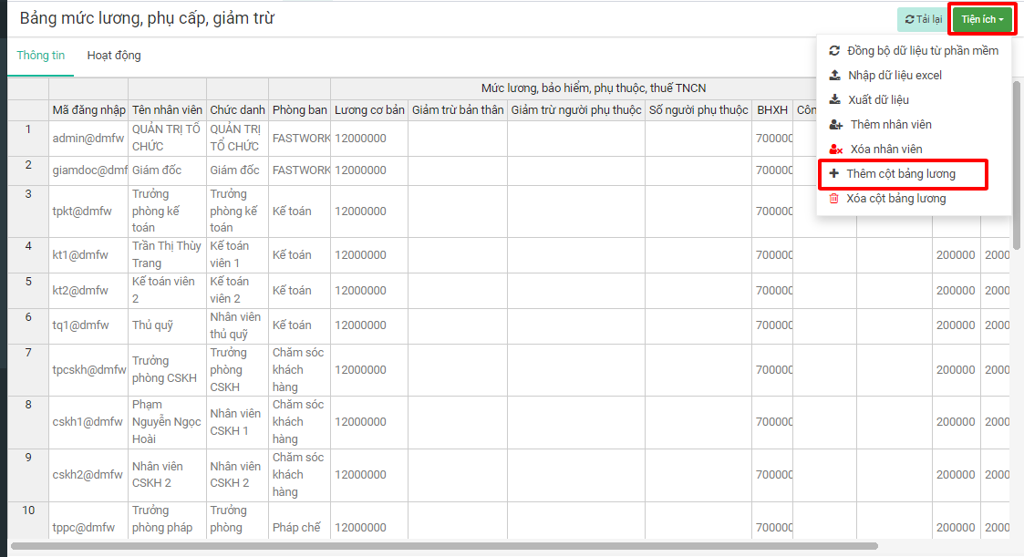The height and width of the screenshot is (557, 1024).
Task: Click the plus icon beside Thêm cột bảng lương
Action: click(833, 174)
